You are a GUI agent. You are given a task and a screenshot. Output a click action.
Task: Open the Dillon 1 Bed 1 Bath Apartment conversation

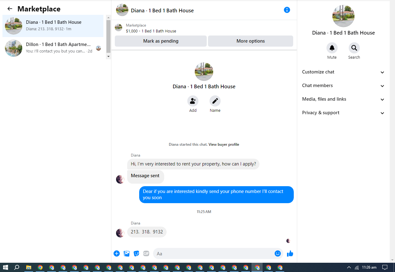53,48
